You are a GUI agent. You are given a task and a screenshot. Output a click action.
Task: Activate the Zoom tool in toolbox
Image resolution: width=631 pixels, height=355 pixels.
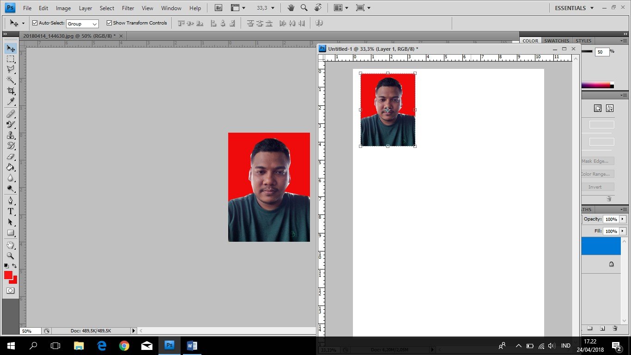[x=11, y=256]
